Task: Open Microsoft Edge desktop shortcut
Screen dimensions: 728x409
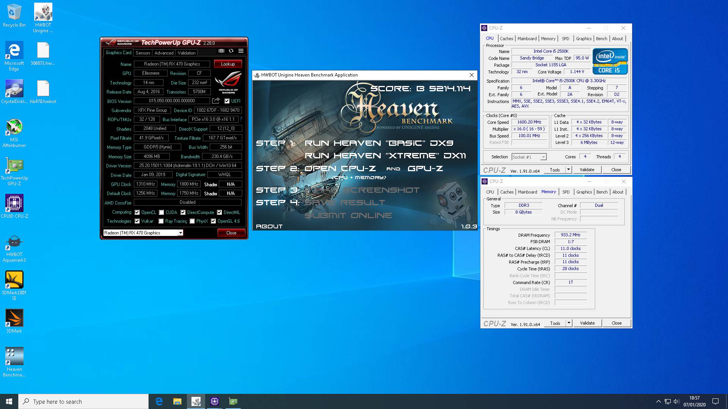Action: coord(14,56)
